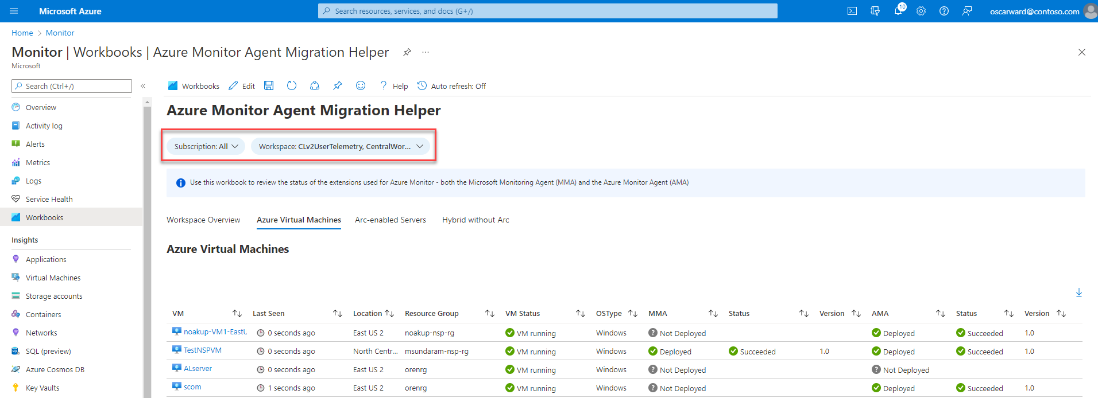Expand the Subscription: All dropdown

(206, 146)
